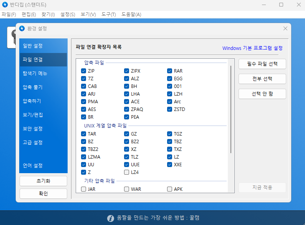Click the info icon in bottom banner

(x=111, y=218)
